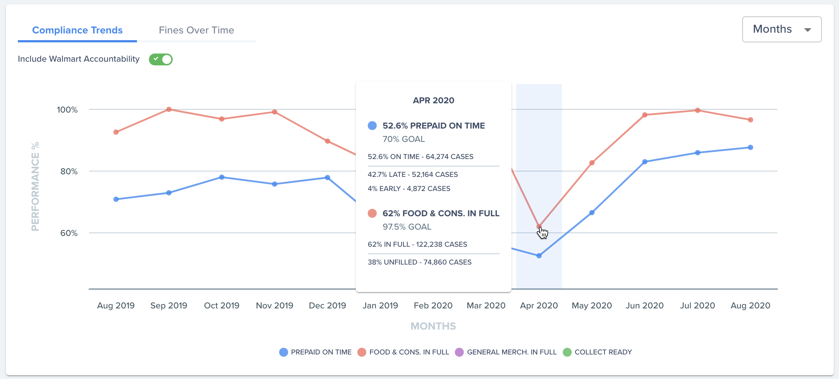Click the Months dropdown caret arrow
Screen dimensions: 839x379
tap(807, 30)
